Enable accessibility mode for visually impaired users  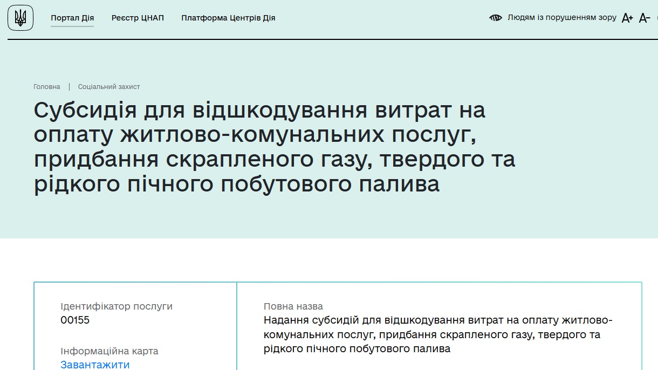point(561,17)
